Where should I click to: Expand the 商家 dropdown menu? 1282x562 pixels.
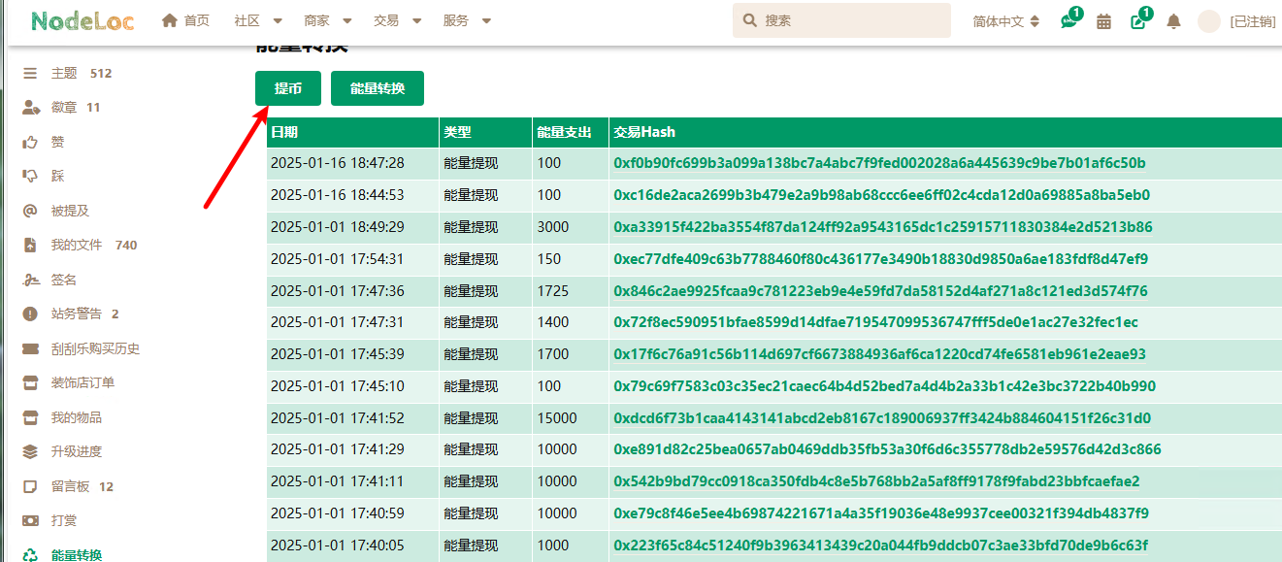point(328,20)
